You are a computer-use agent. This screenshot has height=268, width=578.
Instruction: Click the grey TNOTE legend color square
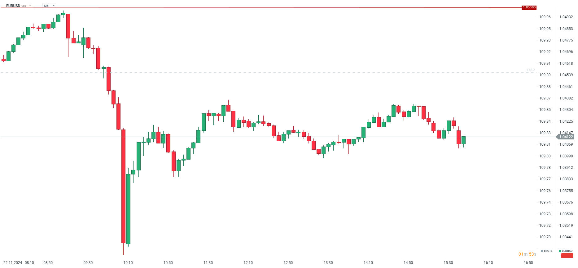(542, 251)
